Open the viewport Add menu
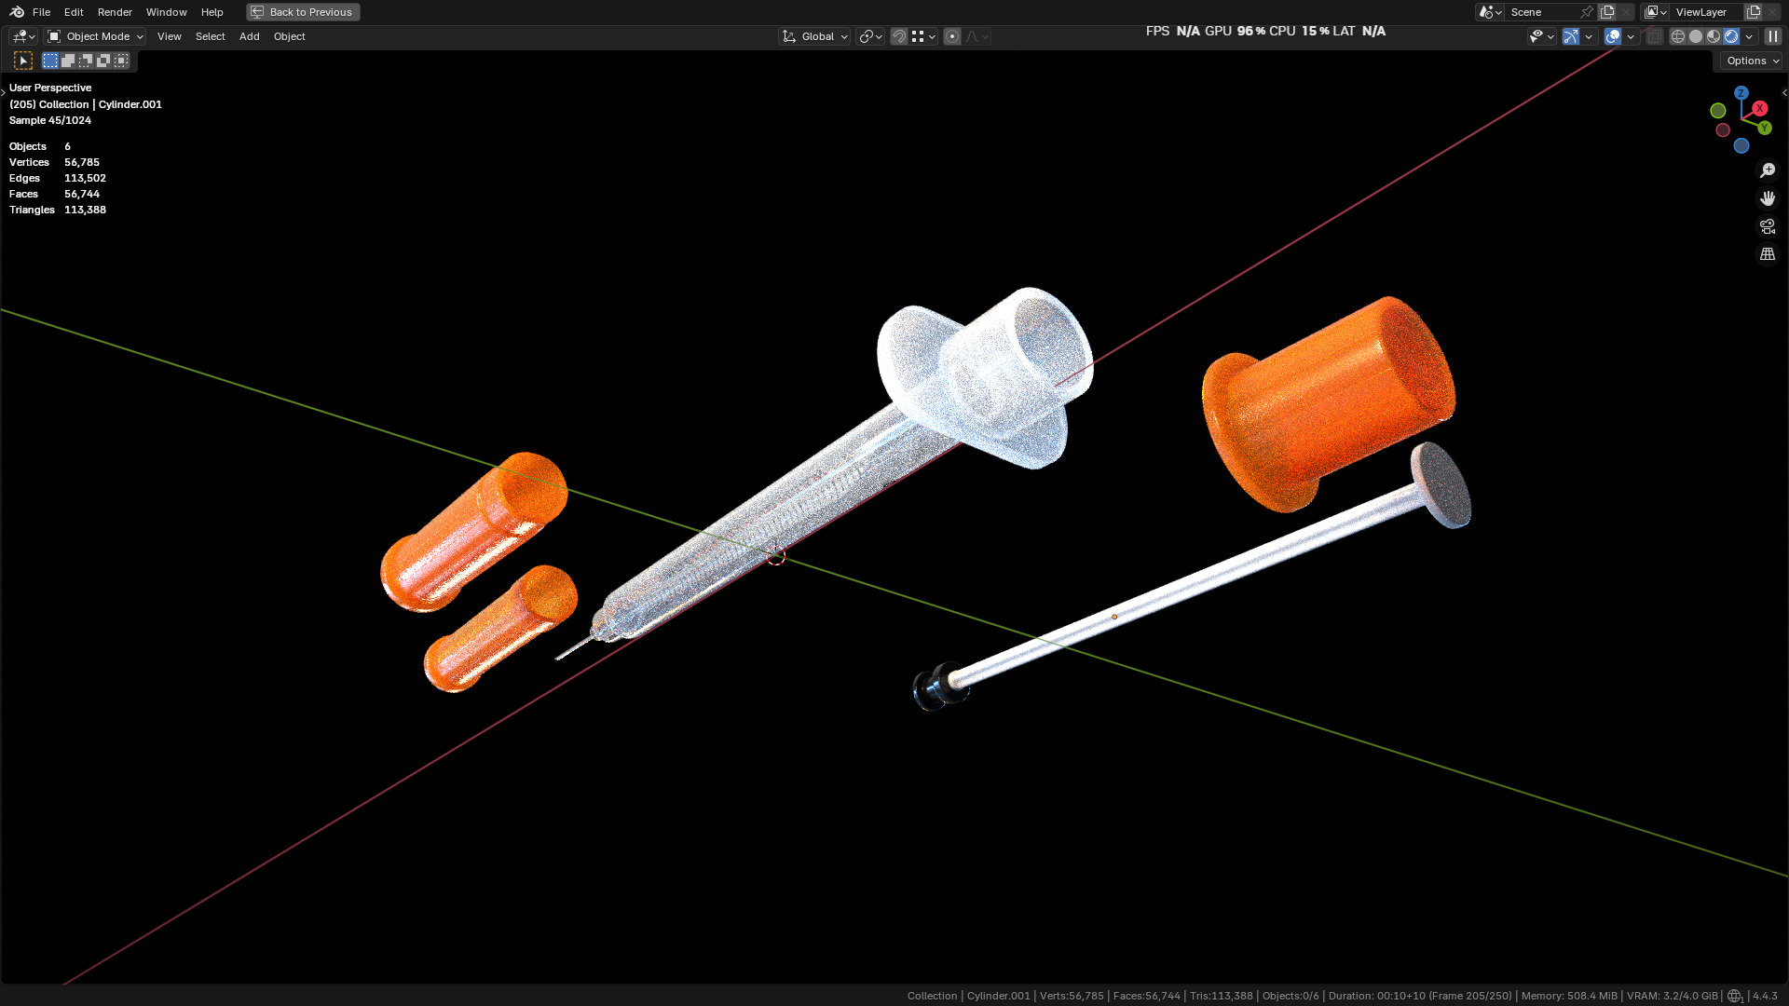 point(250,36)
